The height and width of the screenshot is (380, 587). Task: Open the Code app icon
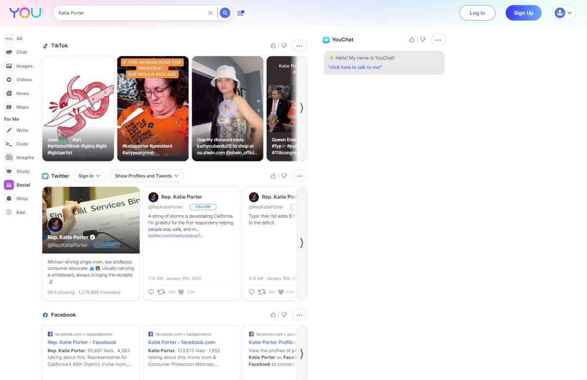click(x=9, y=144)
